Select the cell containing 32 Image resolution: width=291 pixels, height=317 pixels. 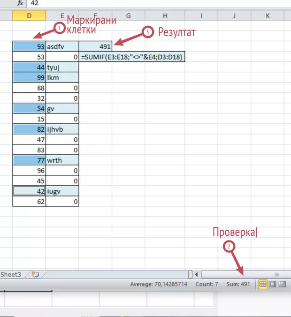click(x=29, y=98)
